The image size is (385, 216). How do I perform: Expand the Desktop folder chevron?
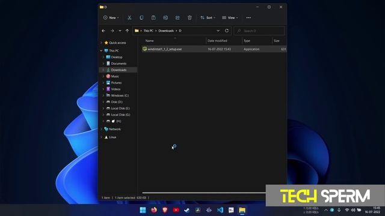[103, 57]
